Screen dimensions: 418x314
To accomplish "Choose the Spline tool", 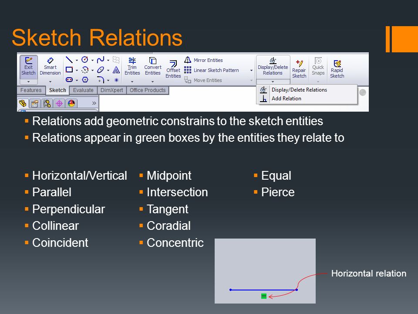I will point(101,60).
